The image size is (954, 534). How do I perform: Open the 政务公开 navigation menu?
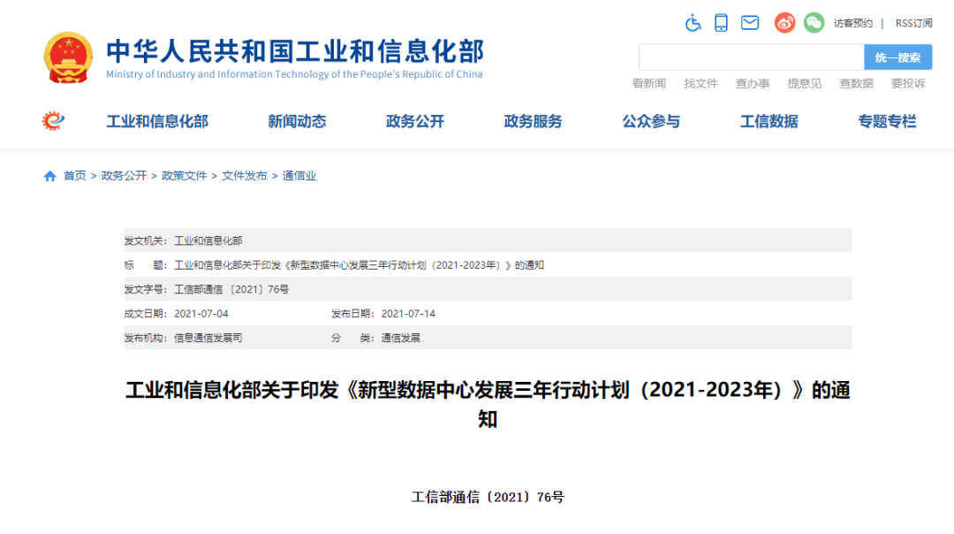point(414,121)
